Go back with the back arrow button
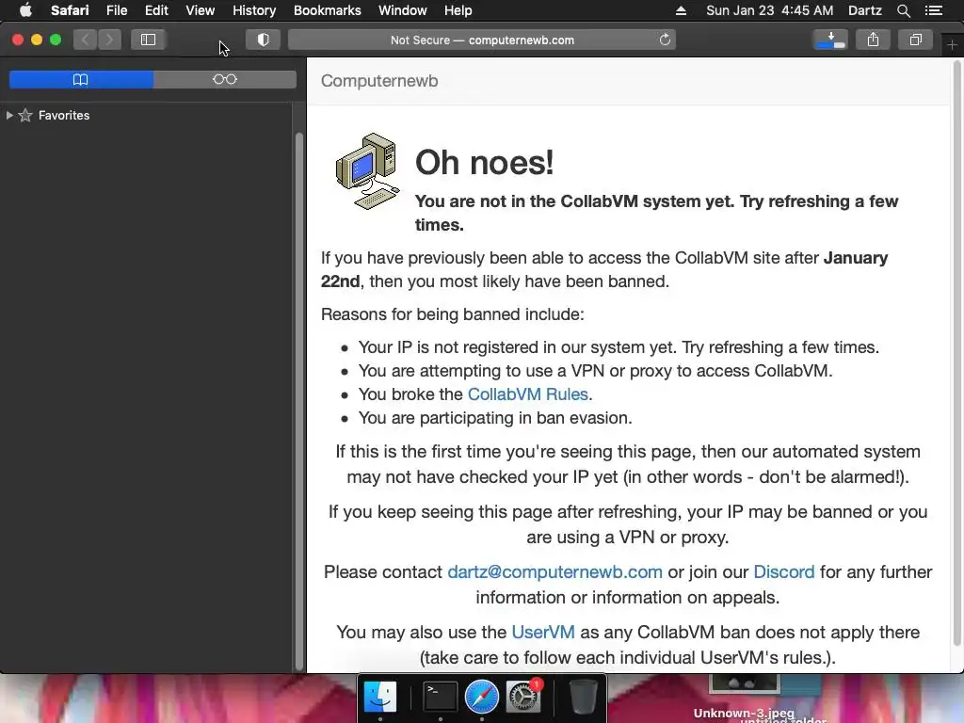The image size is (964, 723). (86, 40)
